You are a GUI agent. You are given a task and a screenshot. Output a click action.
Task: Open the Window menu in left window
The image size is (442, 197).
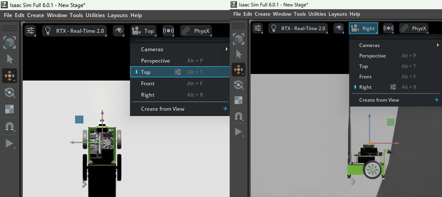pyautogui.click(x=57, y=15)
